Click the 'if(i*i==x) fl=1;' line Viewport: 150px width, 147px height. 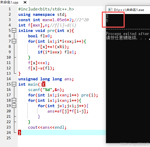57,52
